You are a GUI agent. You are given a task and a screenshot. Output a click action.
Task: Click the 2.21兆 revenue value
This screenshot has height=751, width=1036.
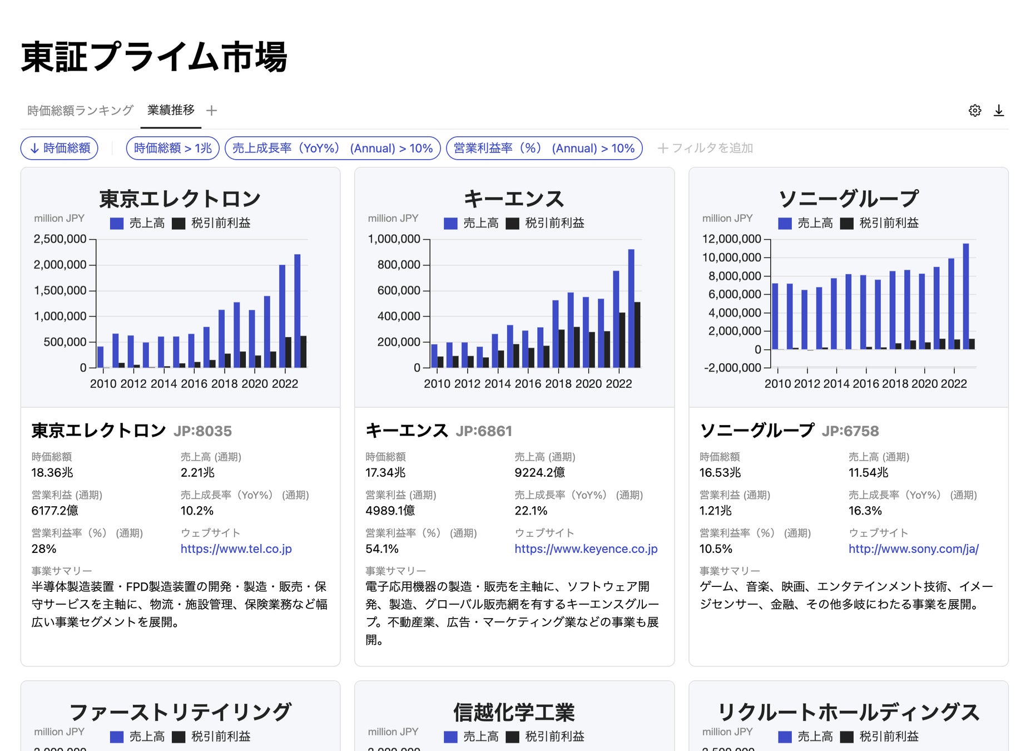(x=197, y=472)
